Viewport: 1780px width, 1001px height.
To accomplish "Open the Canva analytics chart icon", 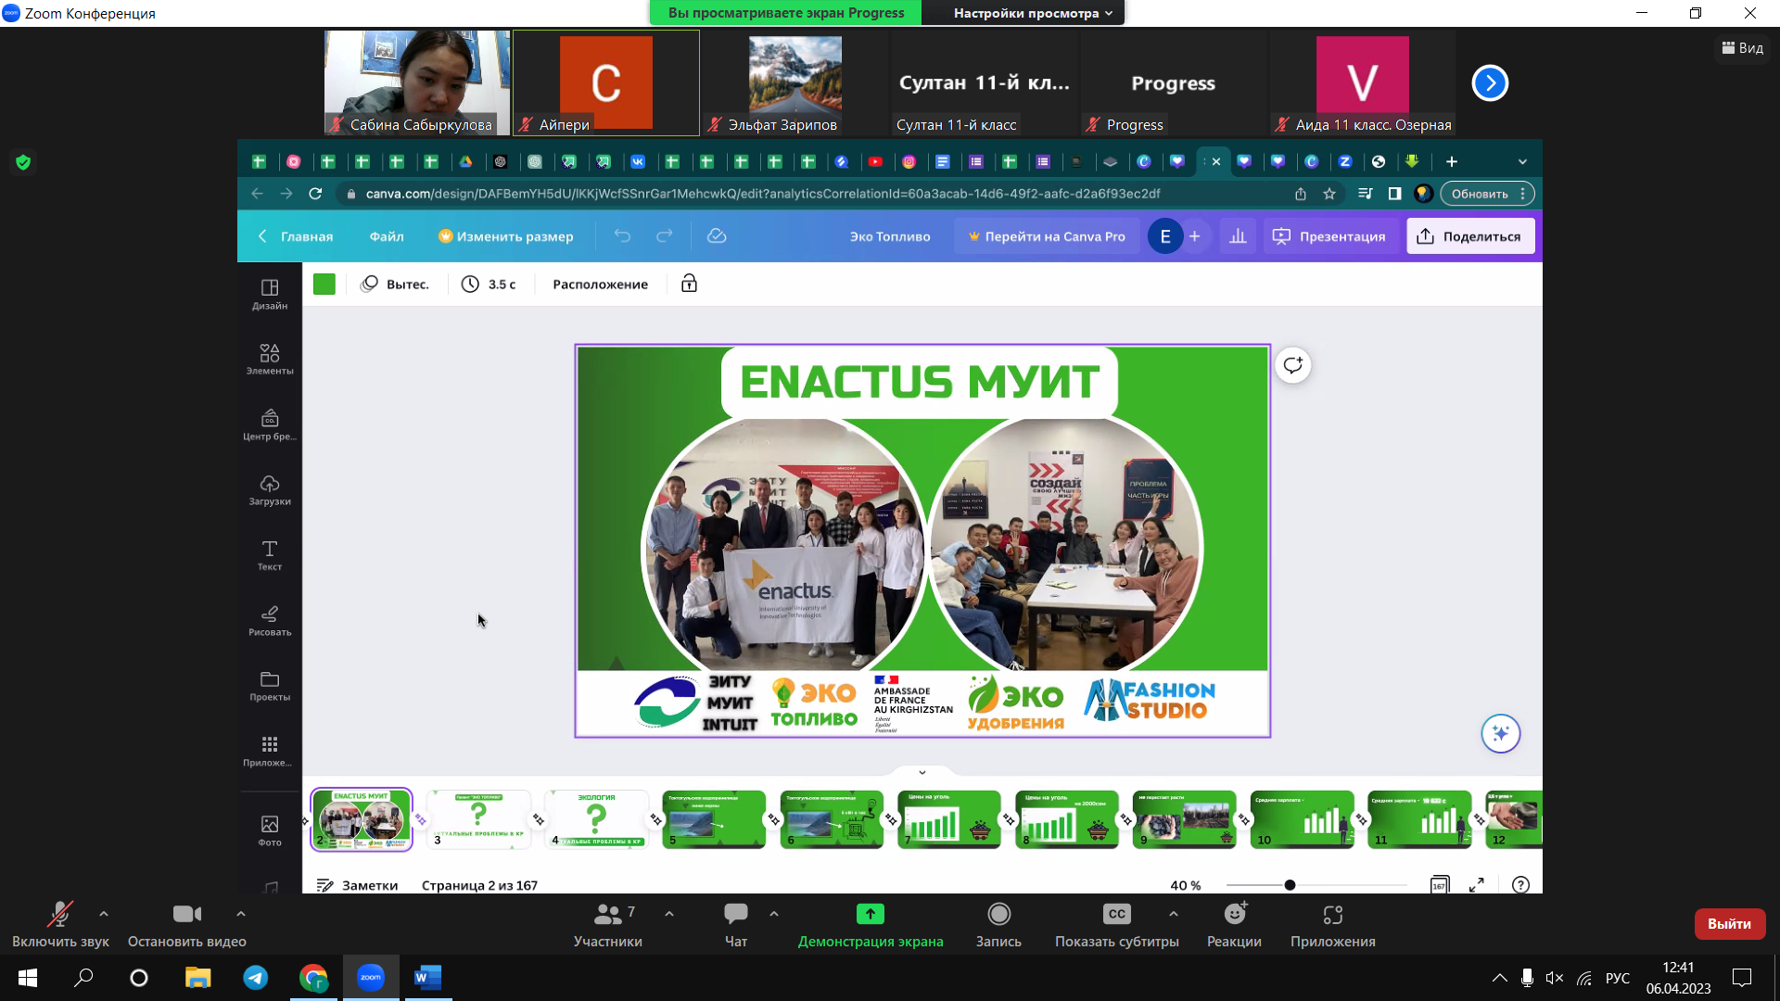I will 1238,236.
